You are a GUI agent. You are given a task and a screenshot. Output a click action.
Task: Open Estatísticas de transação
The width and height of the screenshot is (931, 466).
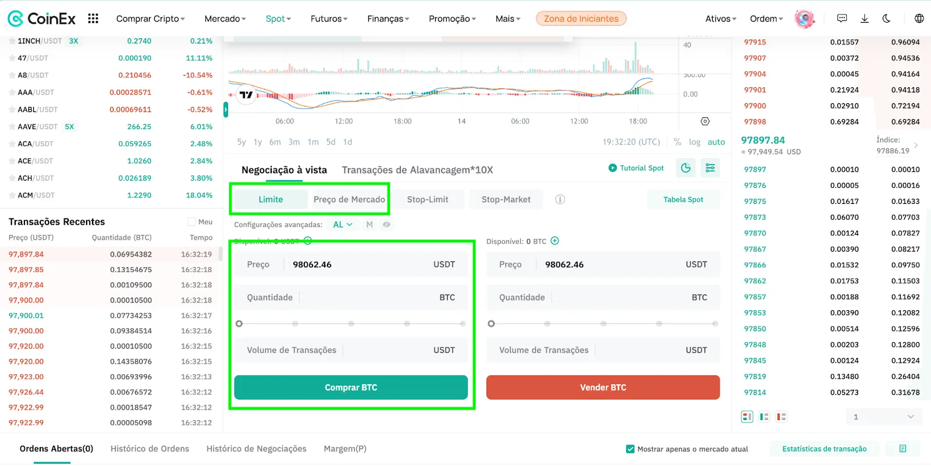825,449
